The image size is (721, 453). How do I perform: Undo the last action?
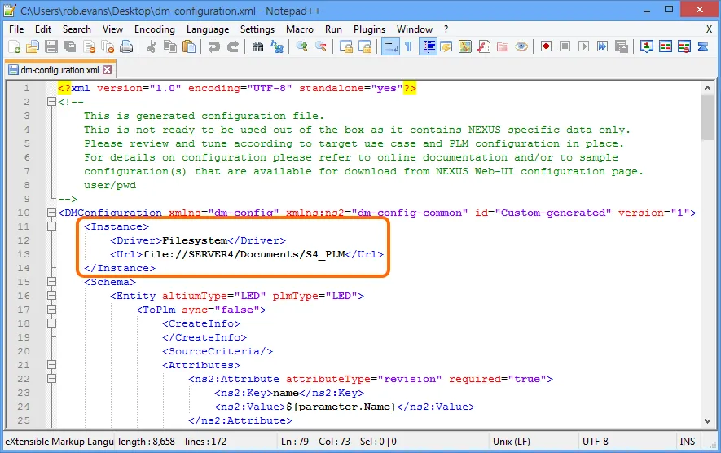(x=213, y=46)
